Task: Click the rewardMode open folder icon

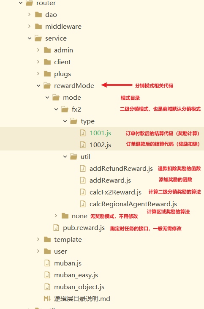Action: pos(47,86)
